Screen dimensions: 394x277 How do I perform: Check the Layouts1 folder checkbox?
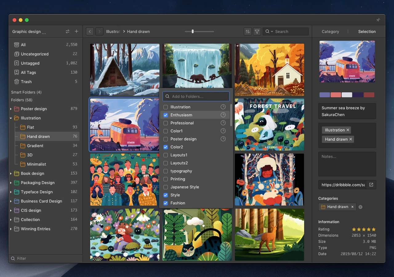click(x=166, y=155)
